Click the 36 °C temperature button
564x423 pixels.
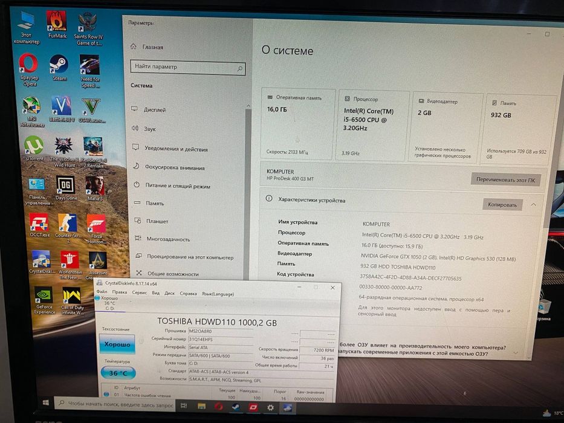(118, 373)
